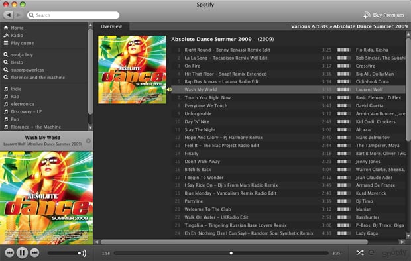Select track Right Round – Benny Benassi Remix Edit
The image size is (411, 261).
[x=227, y=50]
